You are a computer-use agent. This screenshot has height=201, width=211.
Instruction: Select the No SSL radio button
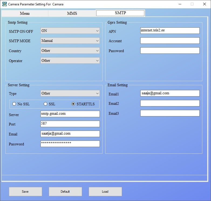[x=14, y=104]
